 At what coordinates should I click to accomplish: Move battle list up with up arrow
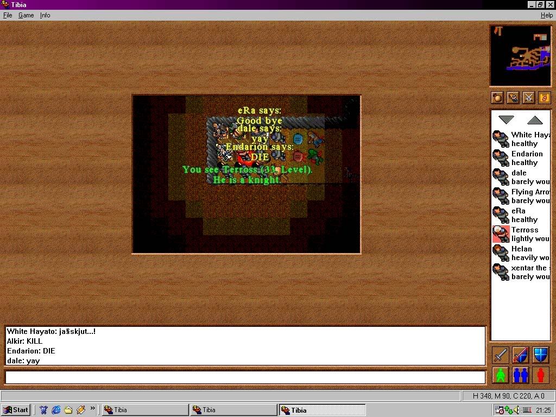coord(535,120)
